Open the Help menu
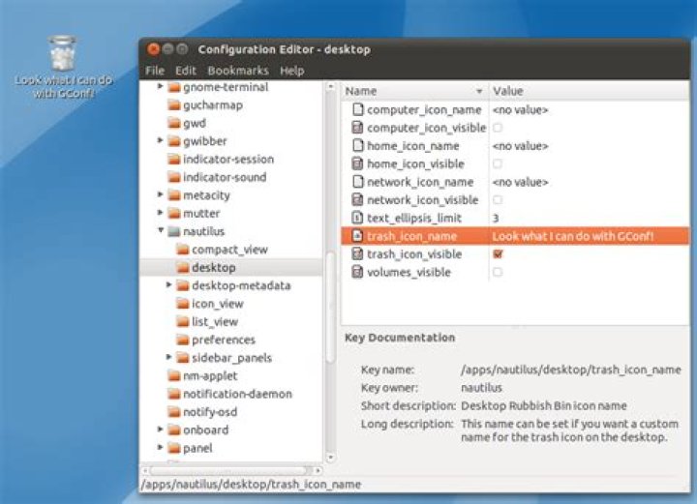 tap(292, 71)
